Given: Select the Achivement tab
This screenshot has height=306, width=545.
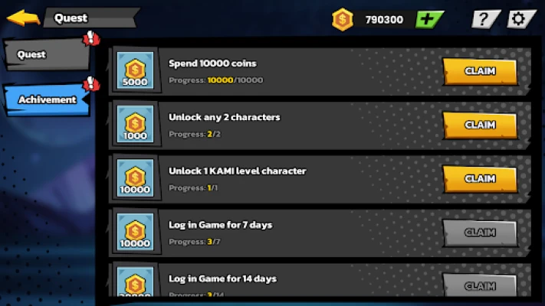Looking at the screenshot, I should [x=47, y=100].
